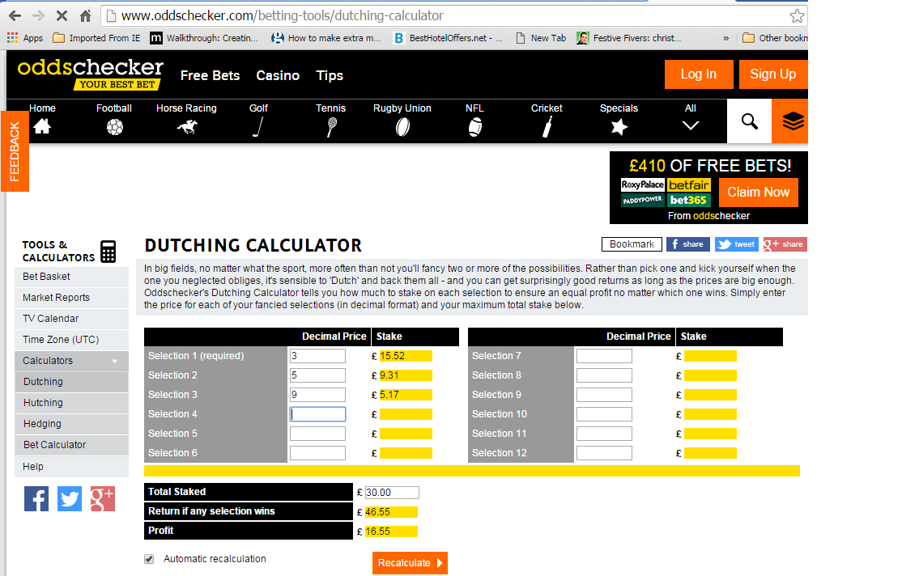
Task: Toggle Automatic recalculation checkbox
Action: [150, 559]
